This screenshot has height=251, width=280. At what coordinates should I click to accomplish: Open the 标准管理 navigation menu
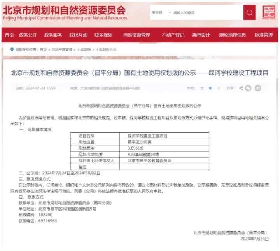click(x=264, y=35)
